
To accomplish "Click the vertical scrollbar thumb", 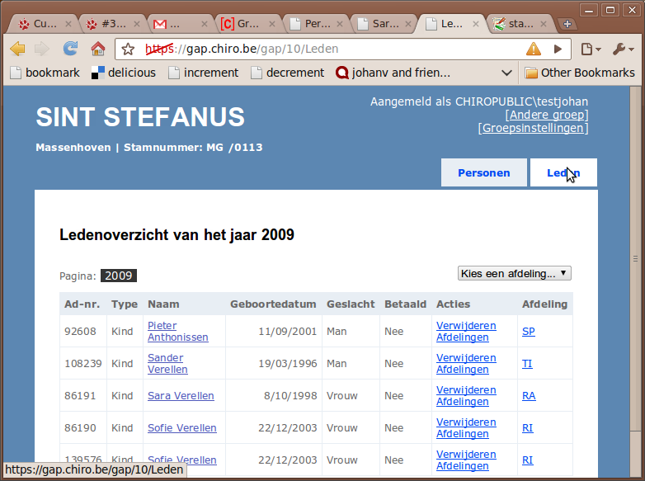I will [x=636, y=259].
